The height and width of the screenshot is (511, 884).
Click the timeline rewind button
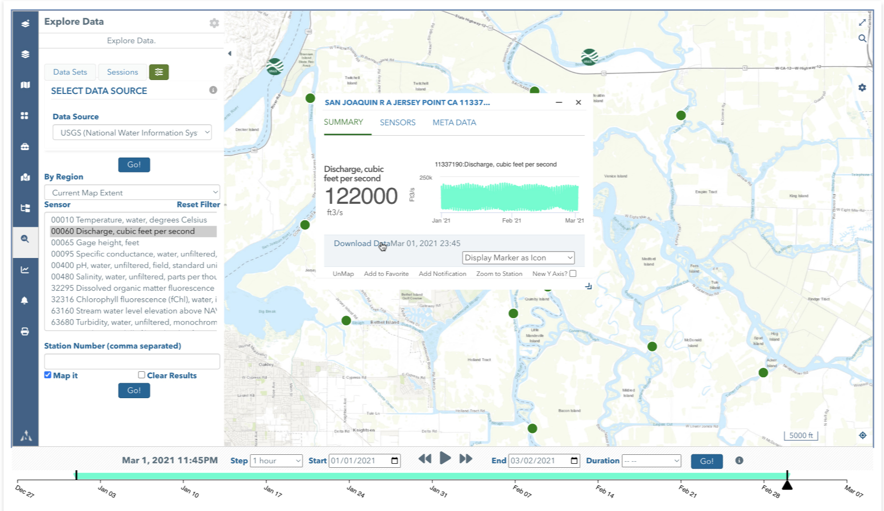tap(425, 458)
